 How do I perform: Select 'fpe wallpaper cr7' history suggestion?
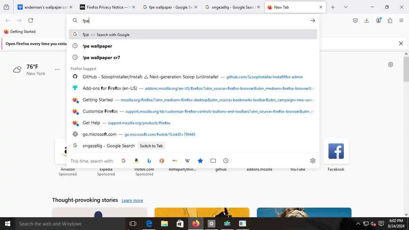(193, 57)
